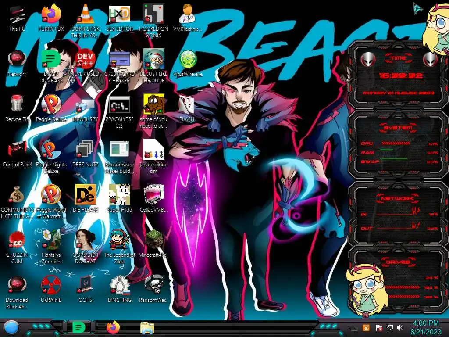Image resolution: width=449 pixels, height=337 pixels.
Task: Select the VirusWire.exe lime icon
Action: (x=188, y=64)
